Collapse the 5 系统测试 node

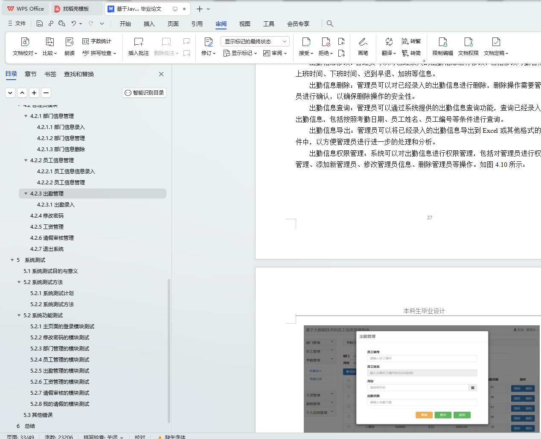[12, 260]
